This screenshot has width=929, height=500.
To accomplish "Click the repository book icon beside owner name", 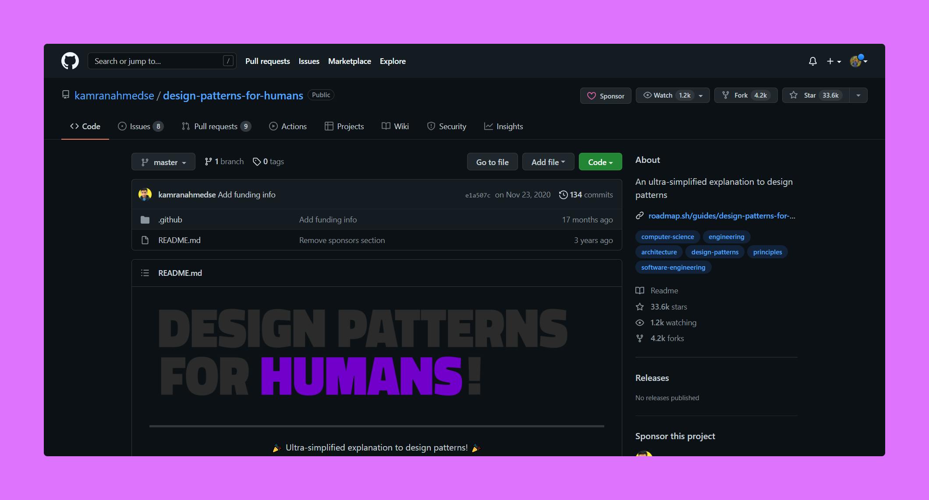I will pos(66,95).
